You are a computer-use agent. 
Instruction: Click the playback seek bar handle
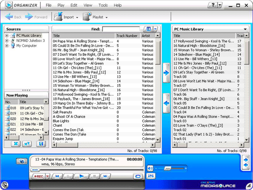click(x=35, y=170)
